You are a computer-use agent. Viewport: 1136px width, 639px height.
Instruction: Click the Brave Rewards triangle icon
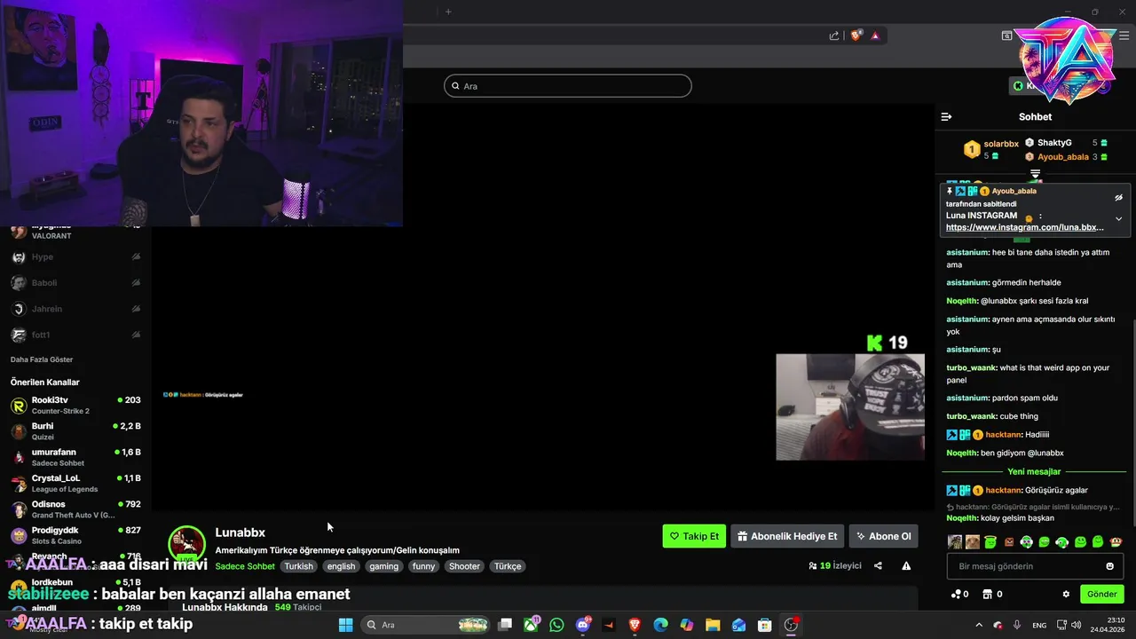tap(875, 35)
